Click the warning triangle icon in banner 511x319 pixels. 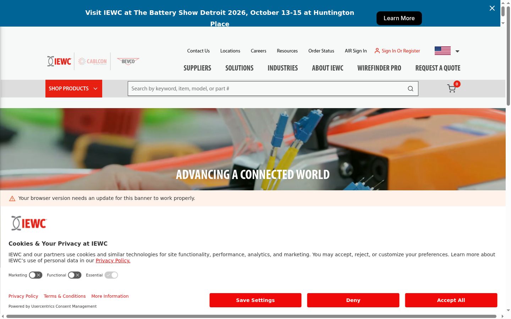[12, 198]
